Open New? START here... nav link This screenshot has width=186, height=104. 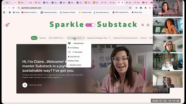tap(56, 38)
